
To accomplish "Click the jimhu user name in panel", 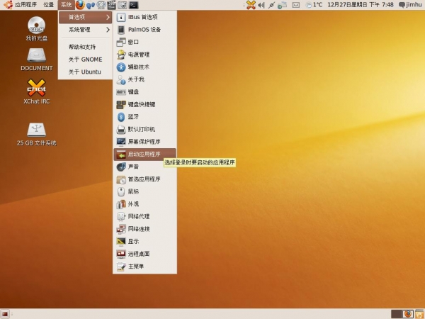I will pos(414,5).
